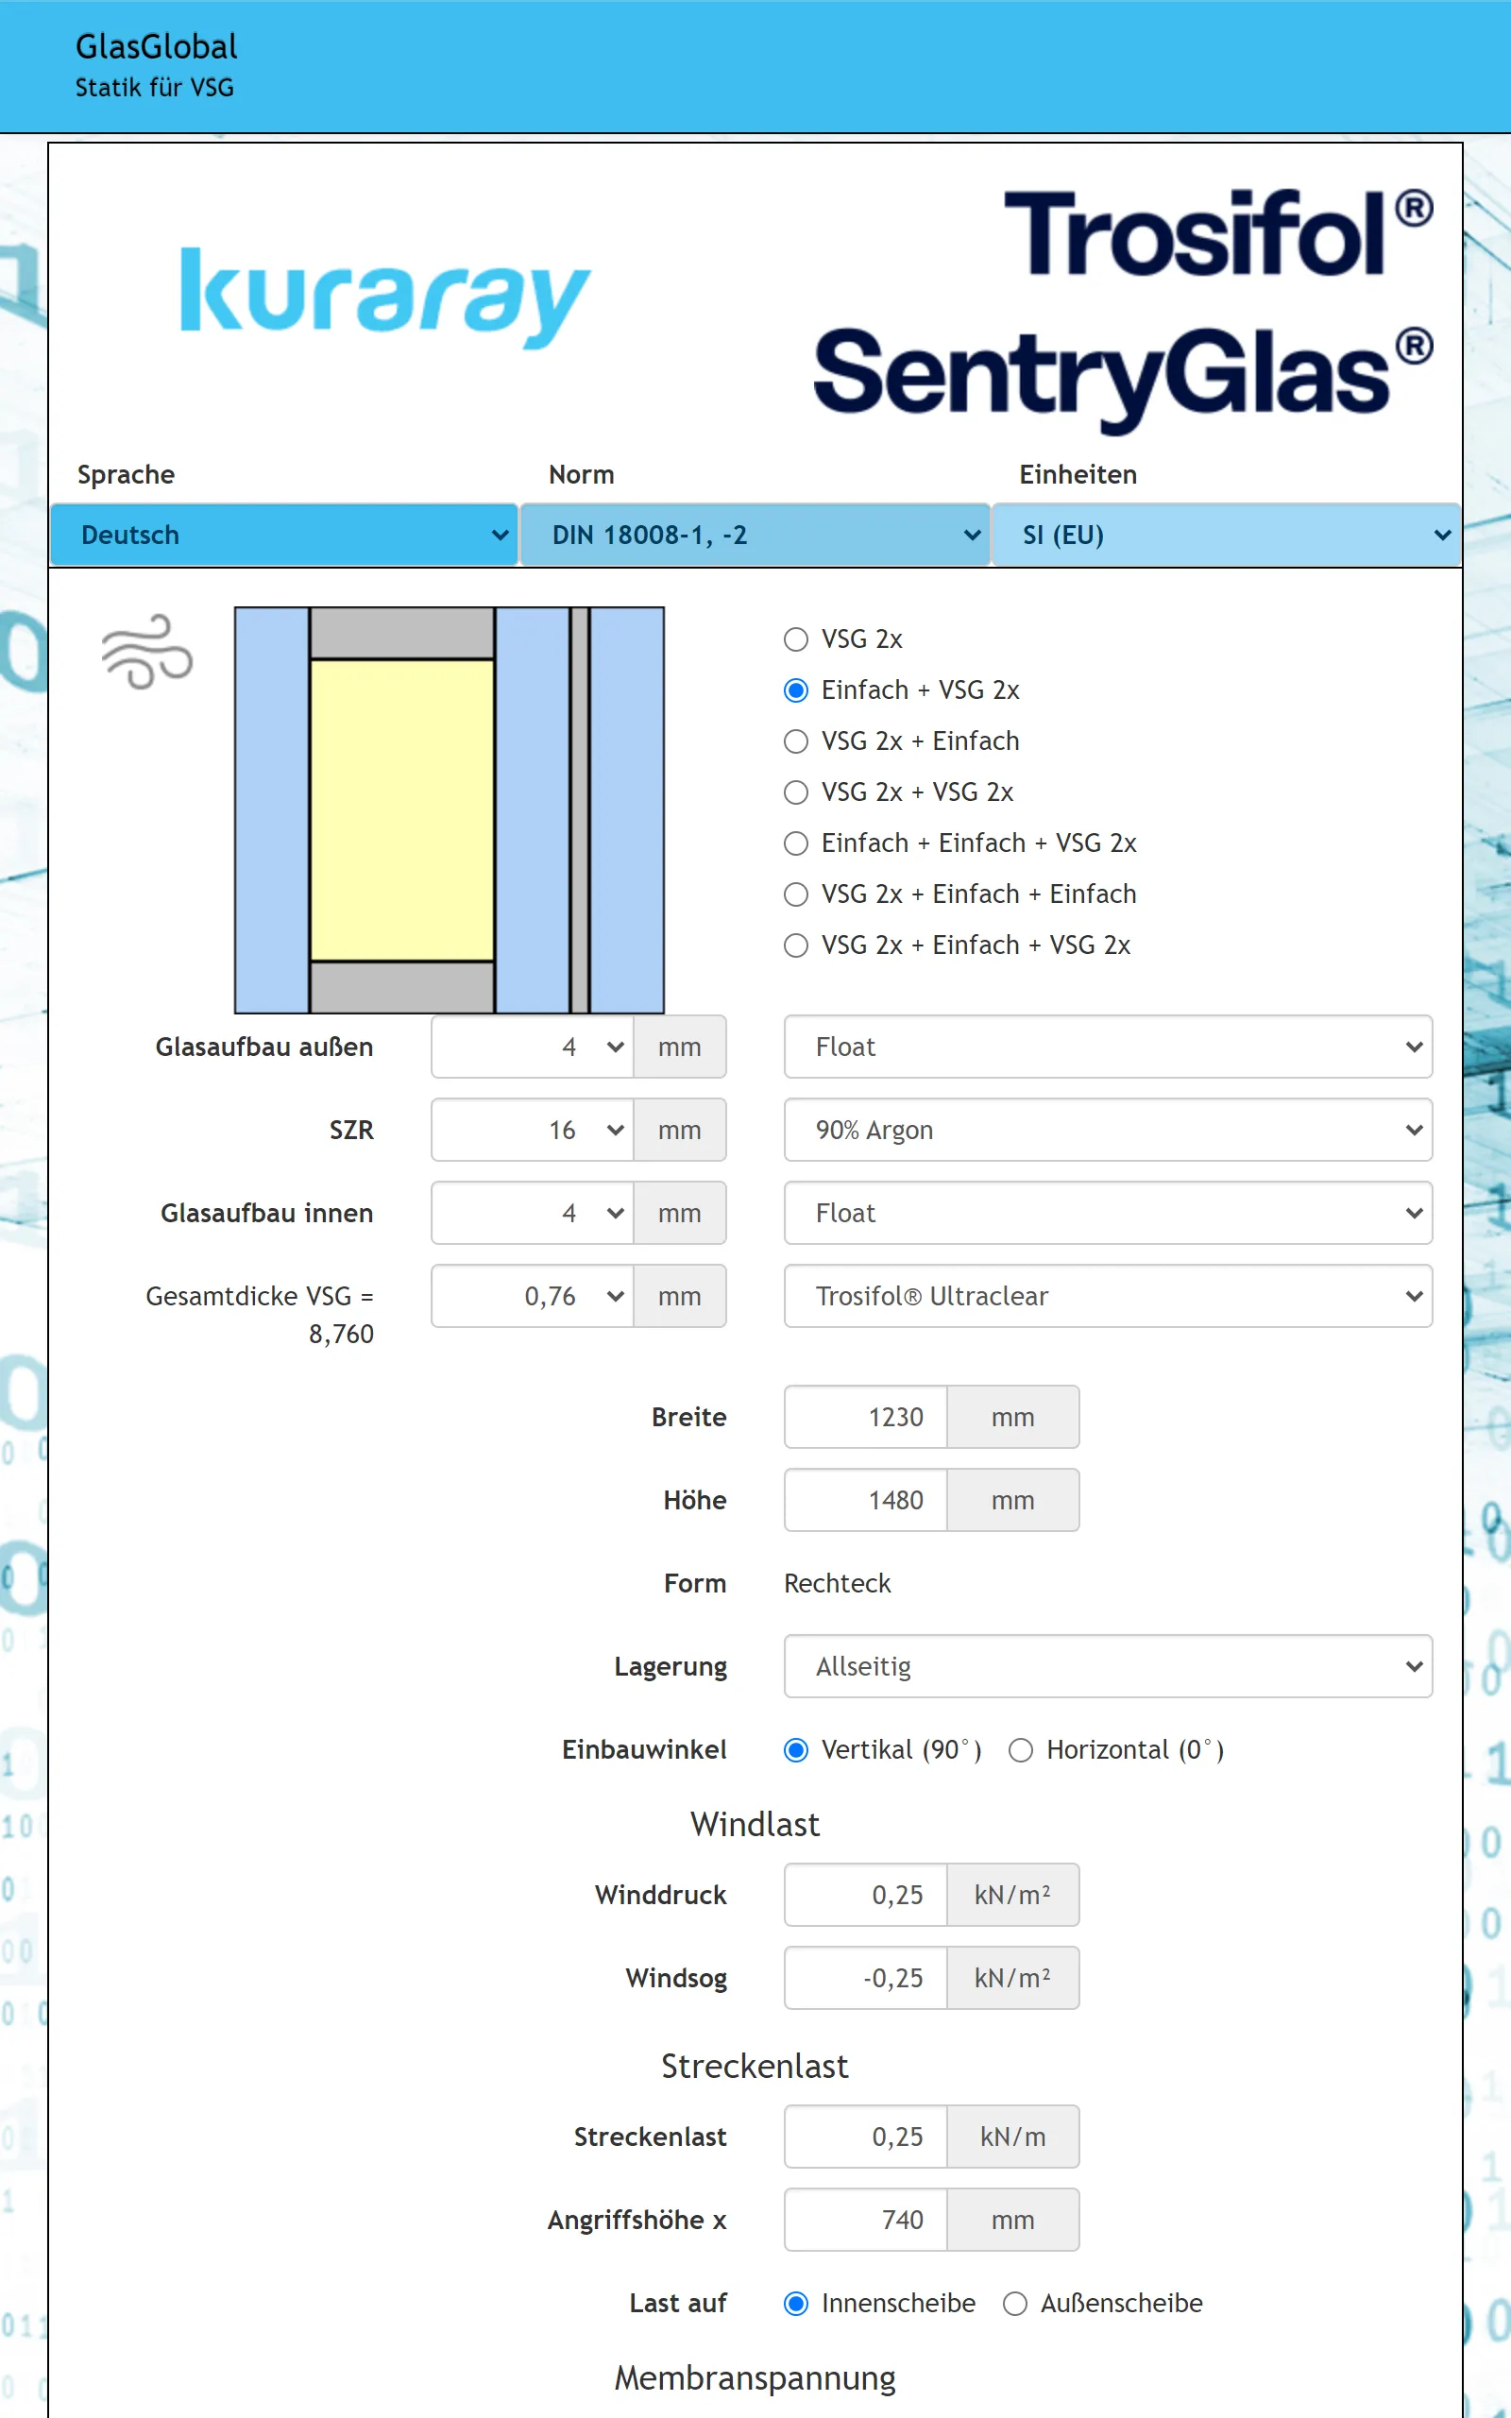Click the Streckenlast value field
1511x2418 pixels.
coord(865,2137)
